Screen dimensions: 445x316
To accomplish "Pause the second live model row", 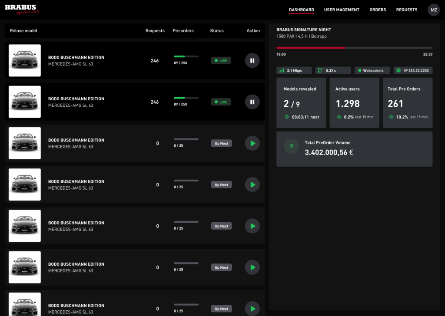I will [x=252, y=102].
